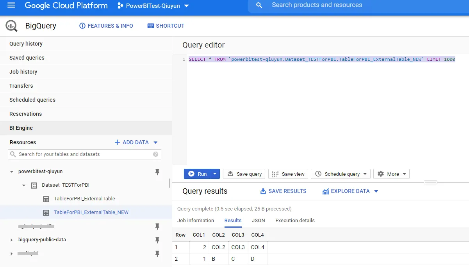Switch to Job information tab
This screenshot has width=469, height=267.
tap(196, 221)
